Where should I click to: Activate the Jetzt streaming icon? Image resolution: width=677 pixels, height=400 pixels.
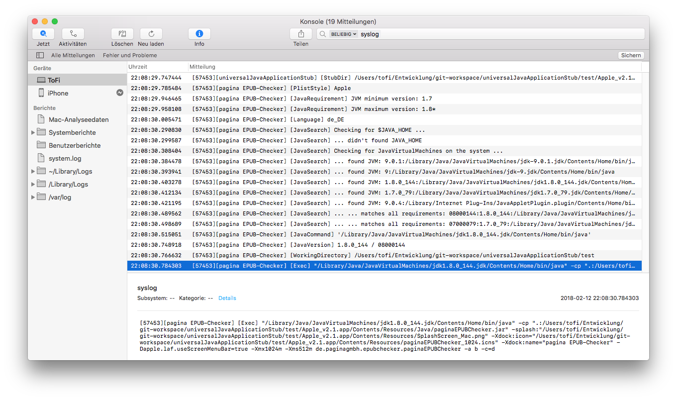tap(43, 33)
